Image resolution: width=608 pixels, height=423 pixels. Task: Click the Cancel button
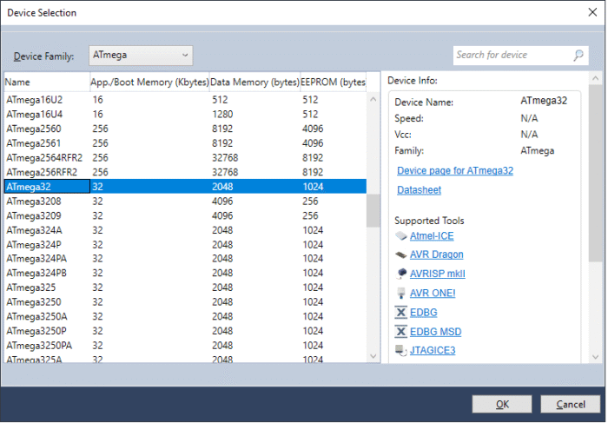(571, 405)
